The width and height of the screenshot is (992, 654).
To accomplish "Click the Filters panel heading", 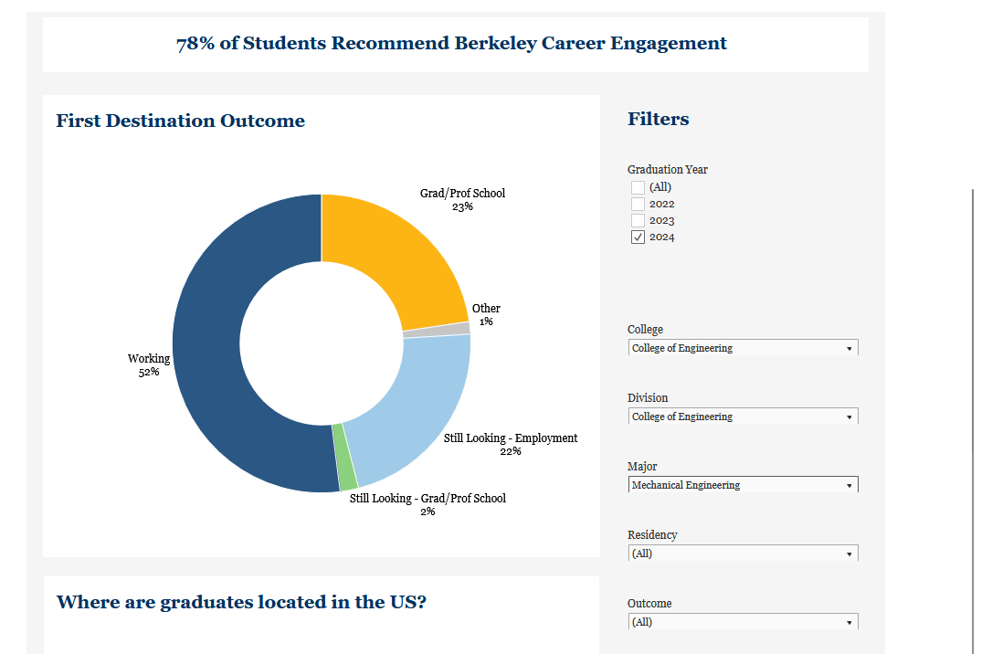I will point(659,119).
